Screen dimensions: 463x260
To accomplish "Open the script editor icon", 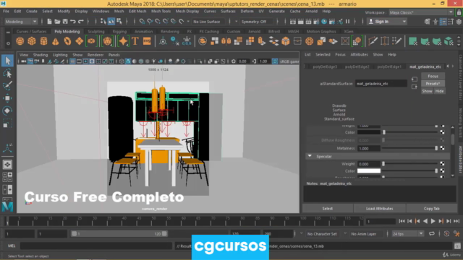I will click(457, 246).
